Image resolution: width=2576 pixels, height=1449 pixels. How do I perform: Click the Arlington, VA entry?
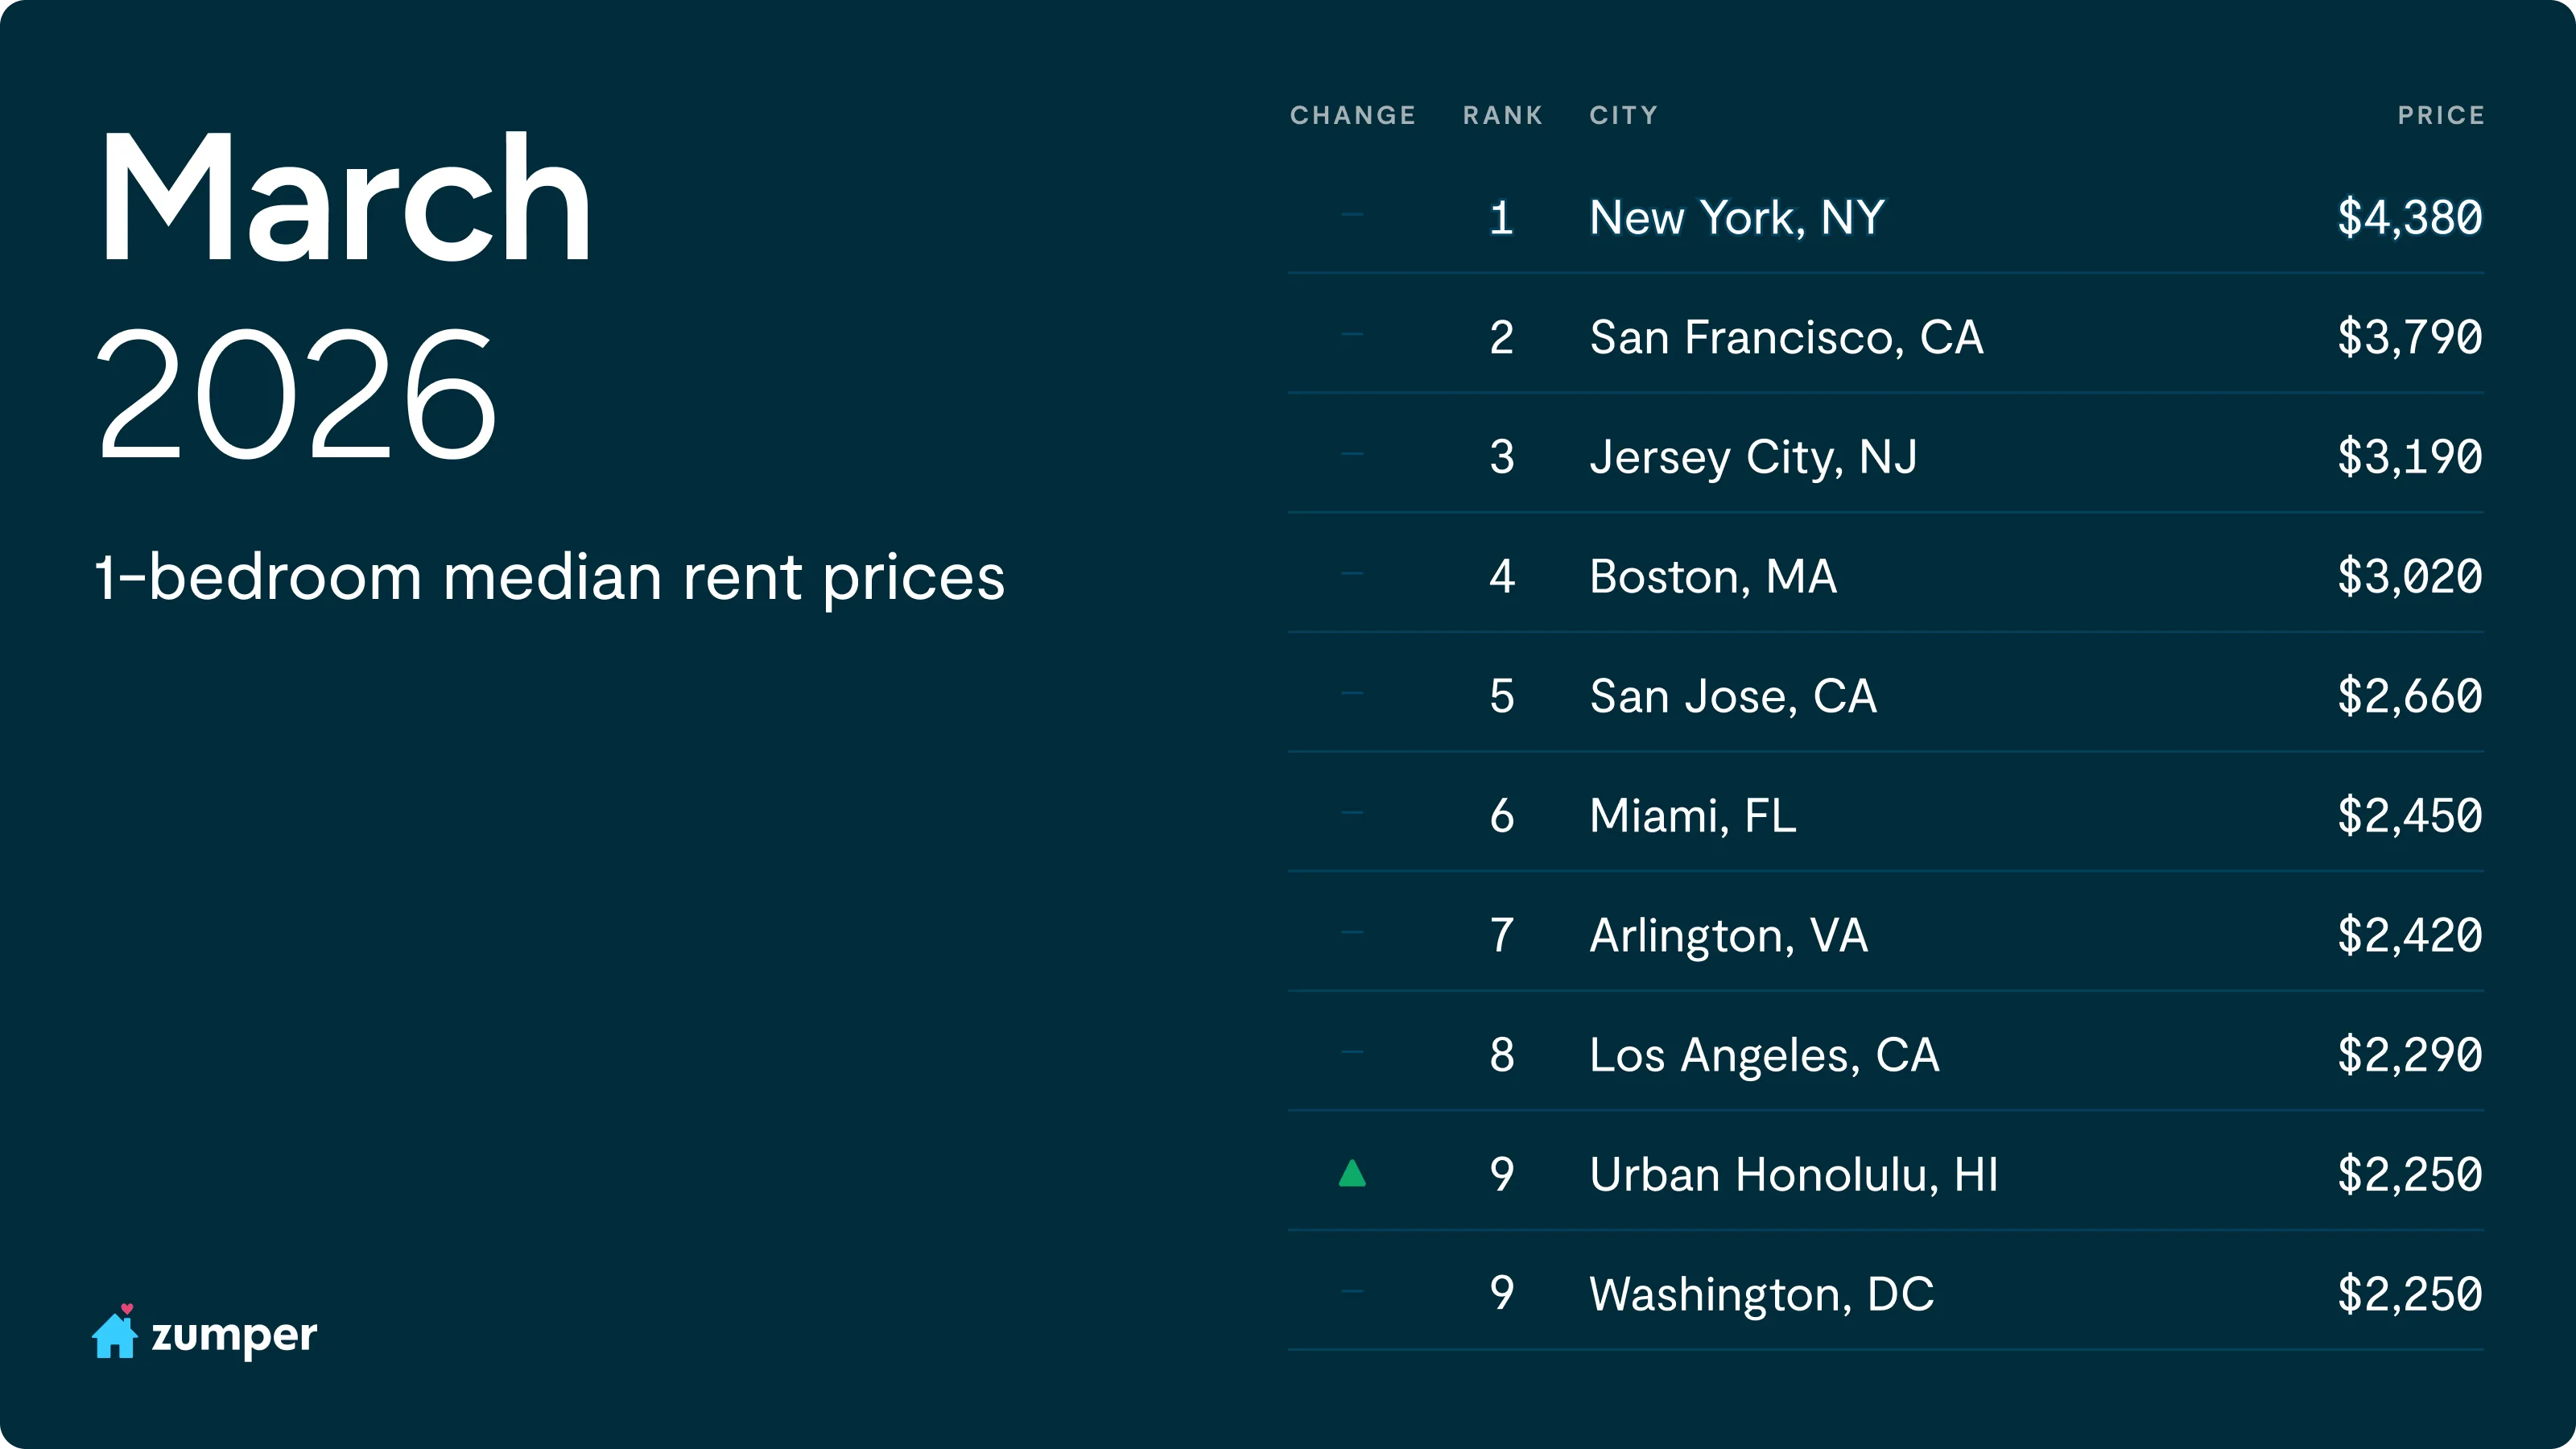(1728, 935)
